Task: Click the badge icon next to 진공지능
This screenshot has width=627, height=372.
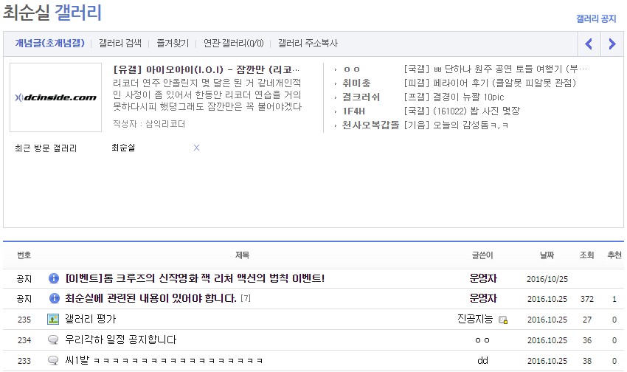Action: pyautogui.click(x=503, y=320)
